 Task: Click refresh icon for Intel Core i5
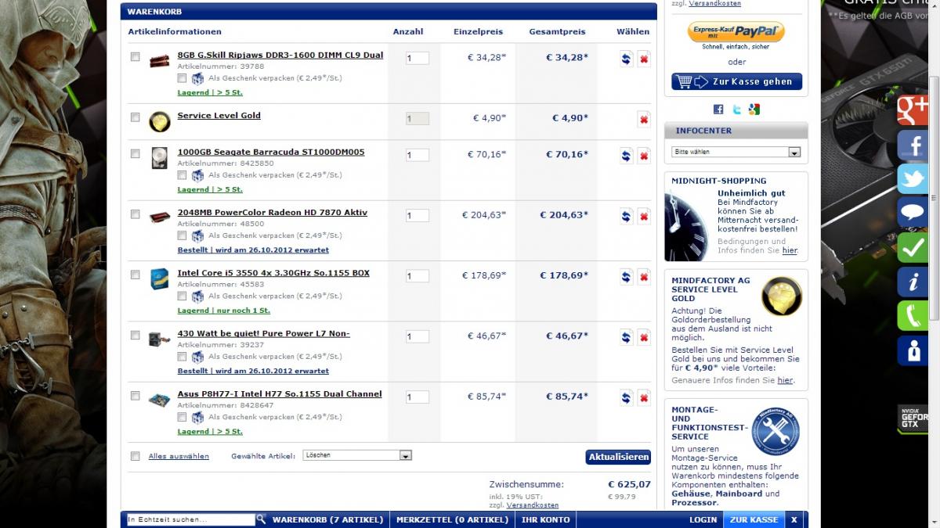pos(626,277)
